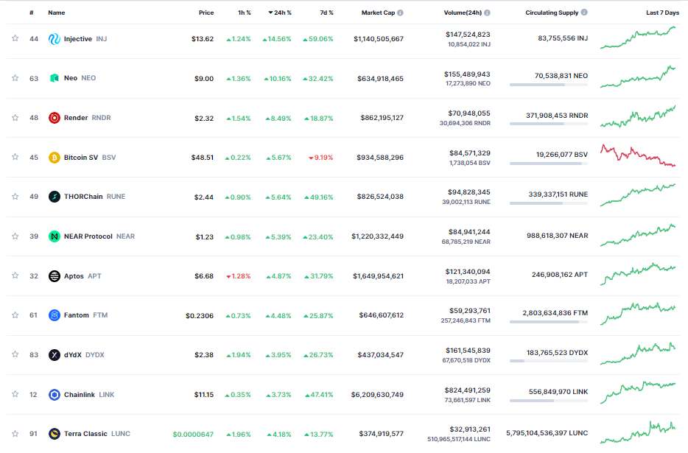
Task: Favorite THORChain with the star
Action: coord(15,196)
